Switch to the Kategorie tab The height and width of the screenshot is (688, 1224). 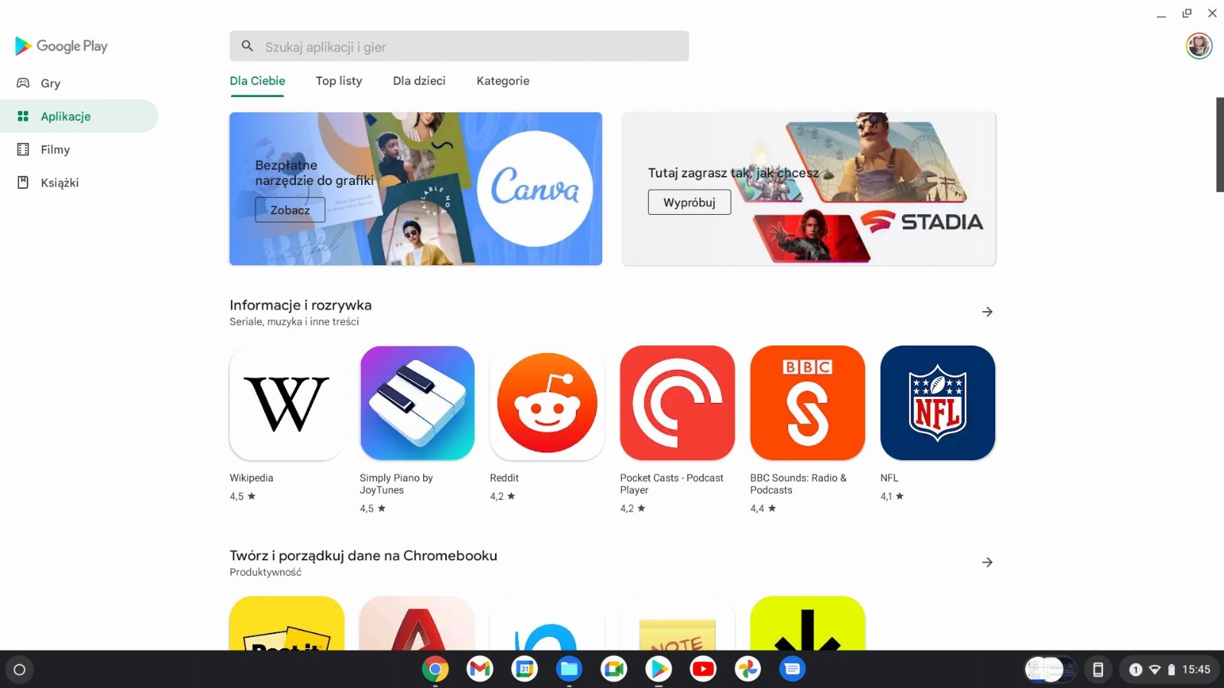point(503,81)
